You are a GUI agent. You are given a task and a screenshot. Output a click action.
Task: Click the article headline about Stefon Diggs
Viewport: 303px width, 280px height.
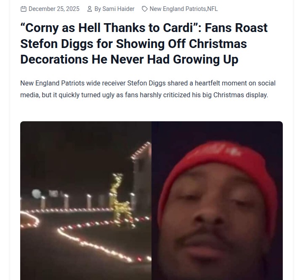tap(144, 43)
